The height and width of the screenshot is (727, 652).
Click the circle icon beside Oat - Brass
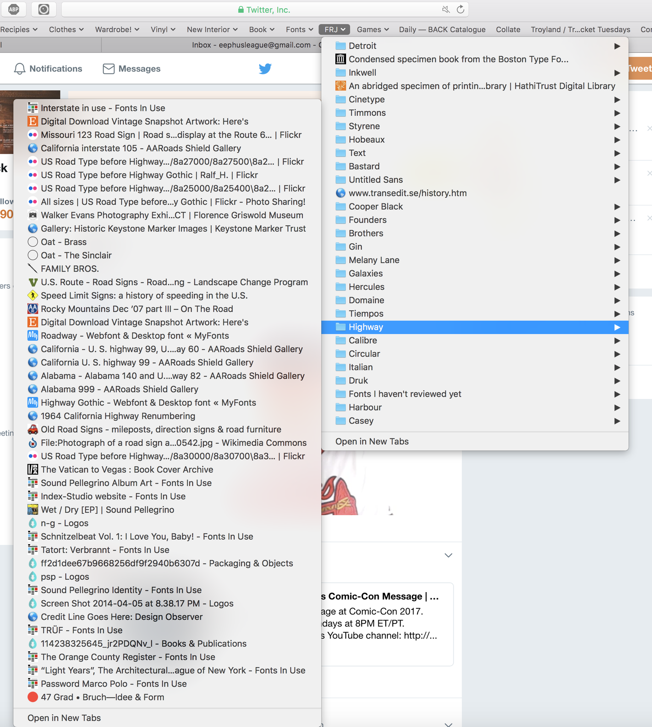point(33,242)
